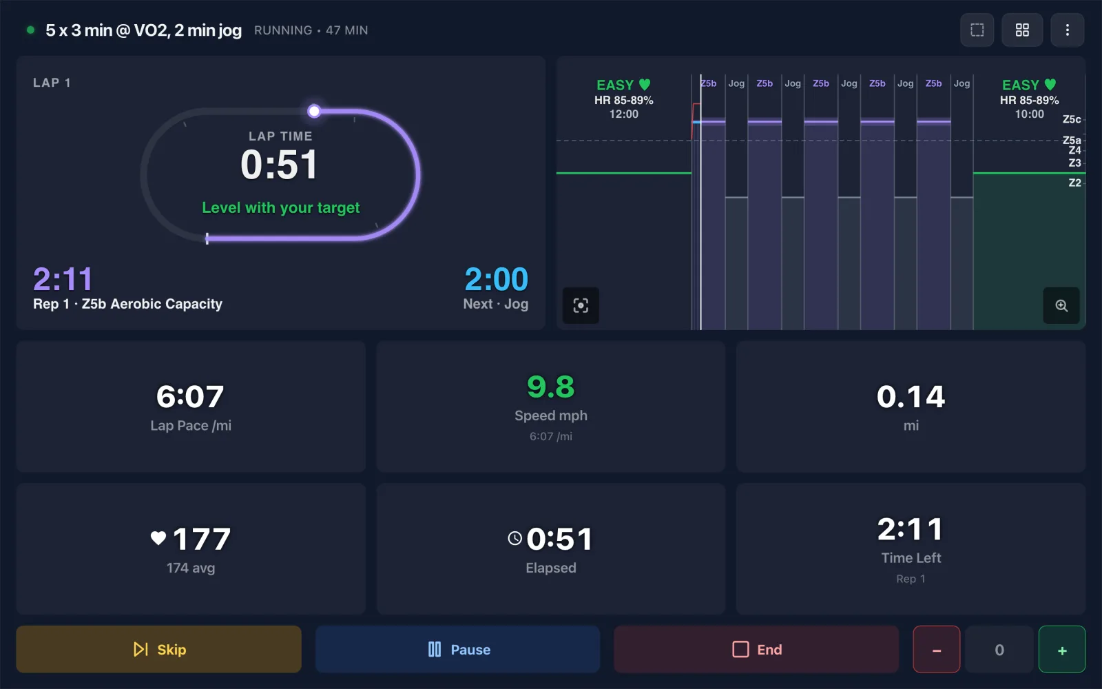This screenshot has height=689, width=1102.
Task: Open the Time Left 2:11 tile
Action: click(x=911, y=548)
